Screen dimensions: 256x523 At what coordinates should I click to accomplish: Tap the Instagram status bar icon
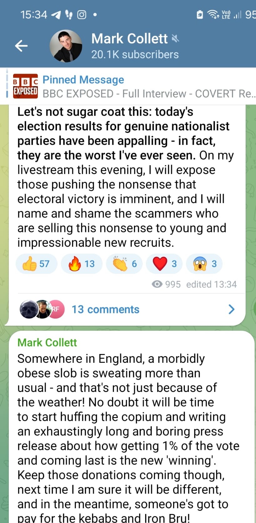pos(82,14)
